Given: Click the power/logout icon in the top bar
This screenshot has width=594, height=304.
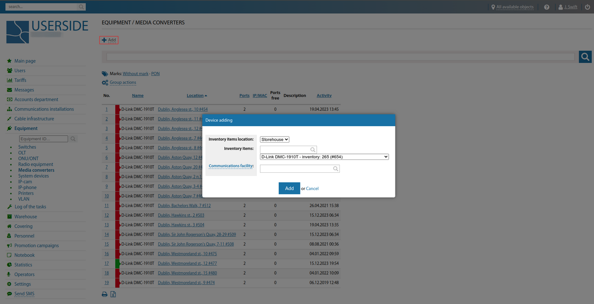Looking at the screenshot, I should coord(587,7).
